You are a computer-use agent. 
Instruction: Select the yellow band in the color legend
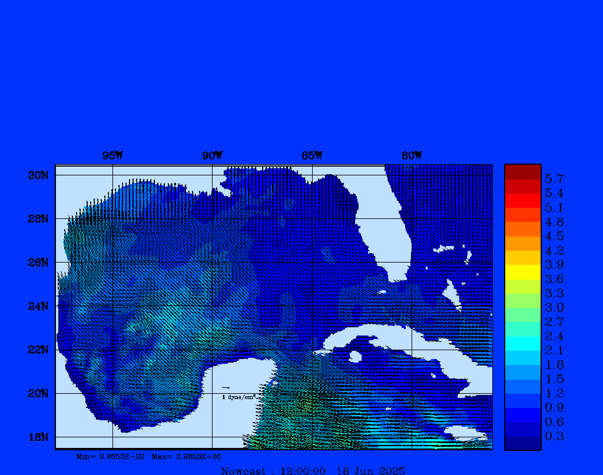(522, 272)
